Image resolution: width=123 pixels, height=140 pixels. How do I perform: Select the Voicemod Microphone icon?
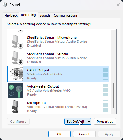(x=15, y=106)
